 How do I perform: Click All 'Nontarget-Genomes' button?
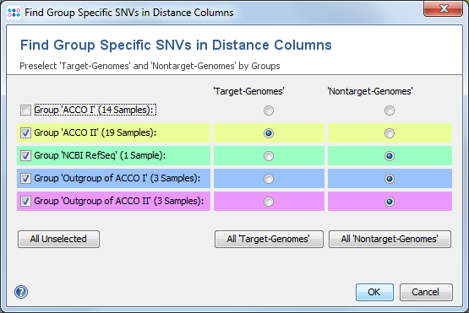390,239
